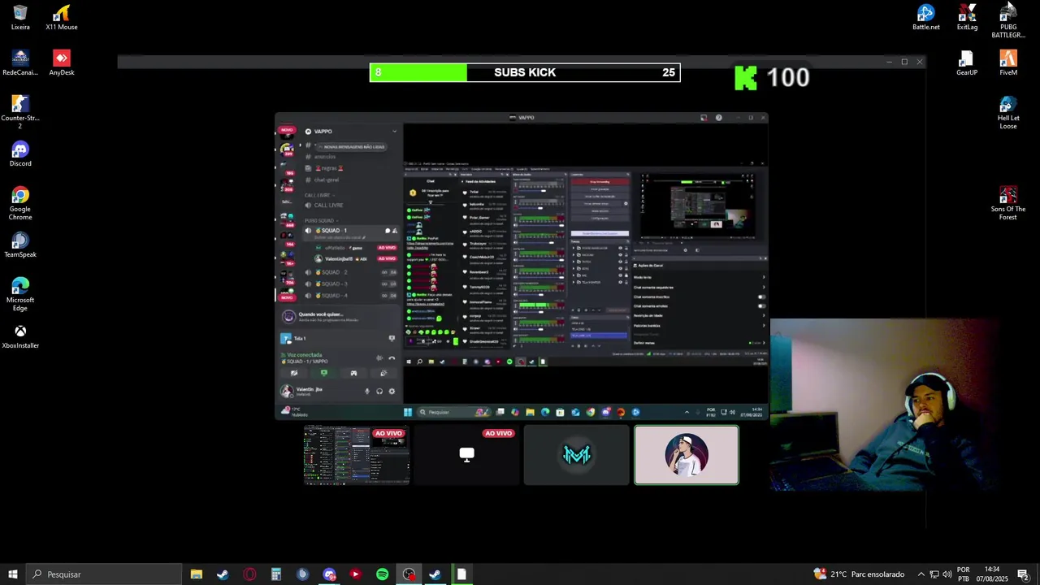Show hidden system tray icons
The height and width of the screenshot is (585, 1040).
tap(921, 574)
